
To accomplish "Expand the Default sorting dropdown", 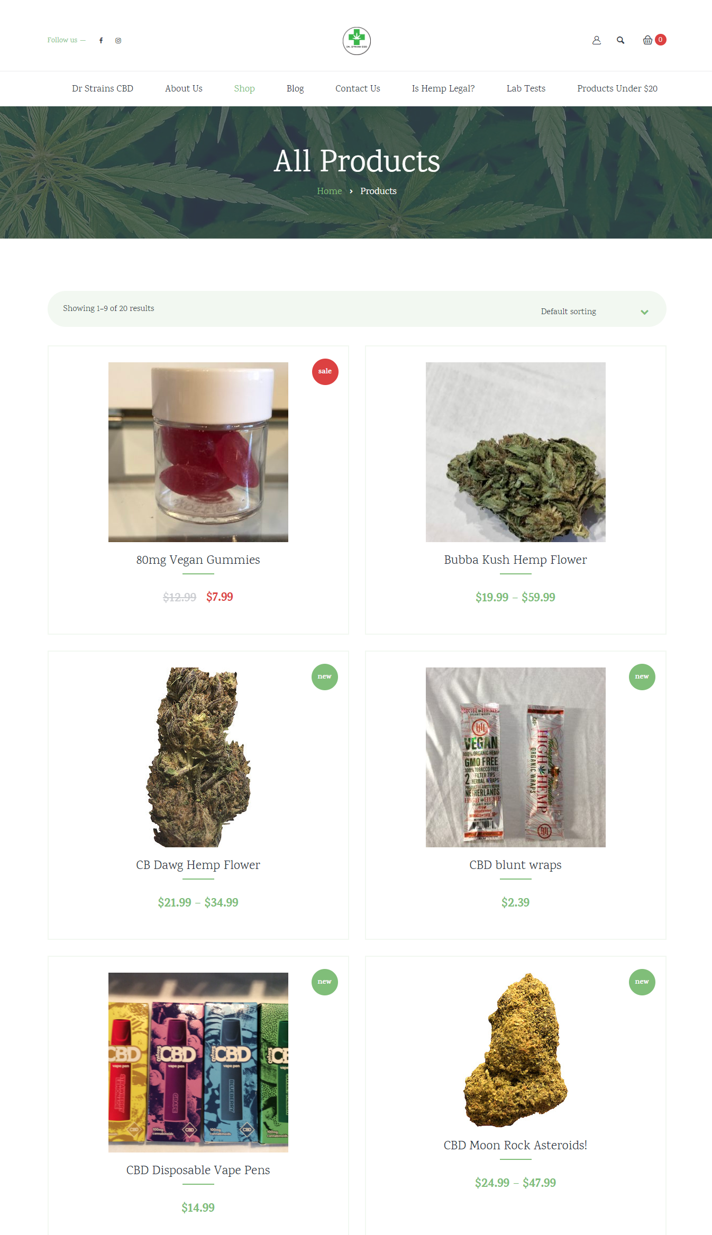I will pyautogui.click(x=595, y=312).
